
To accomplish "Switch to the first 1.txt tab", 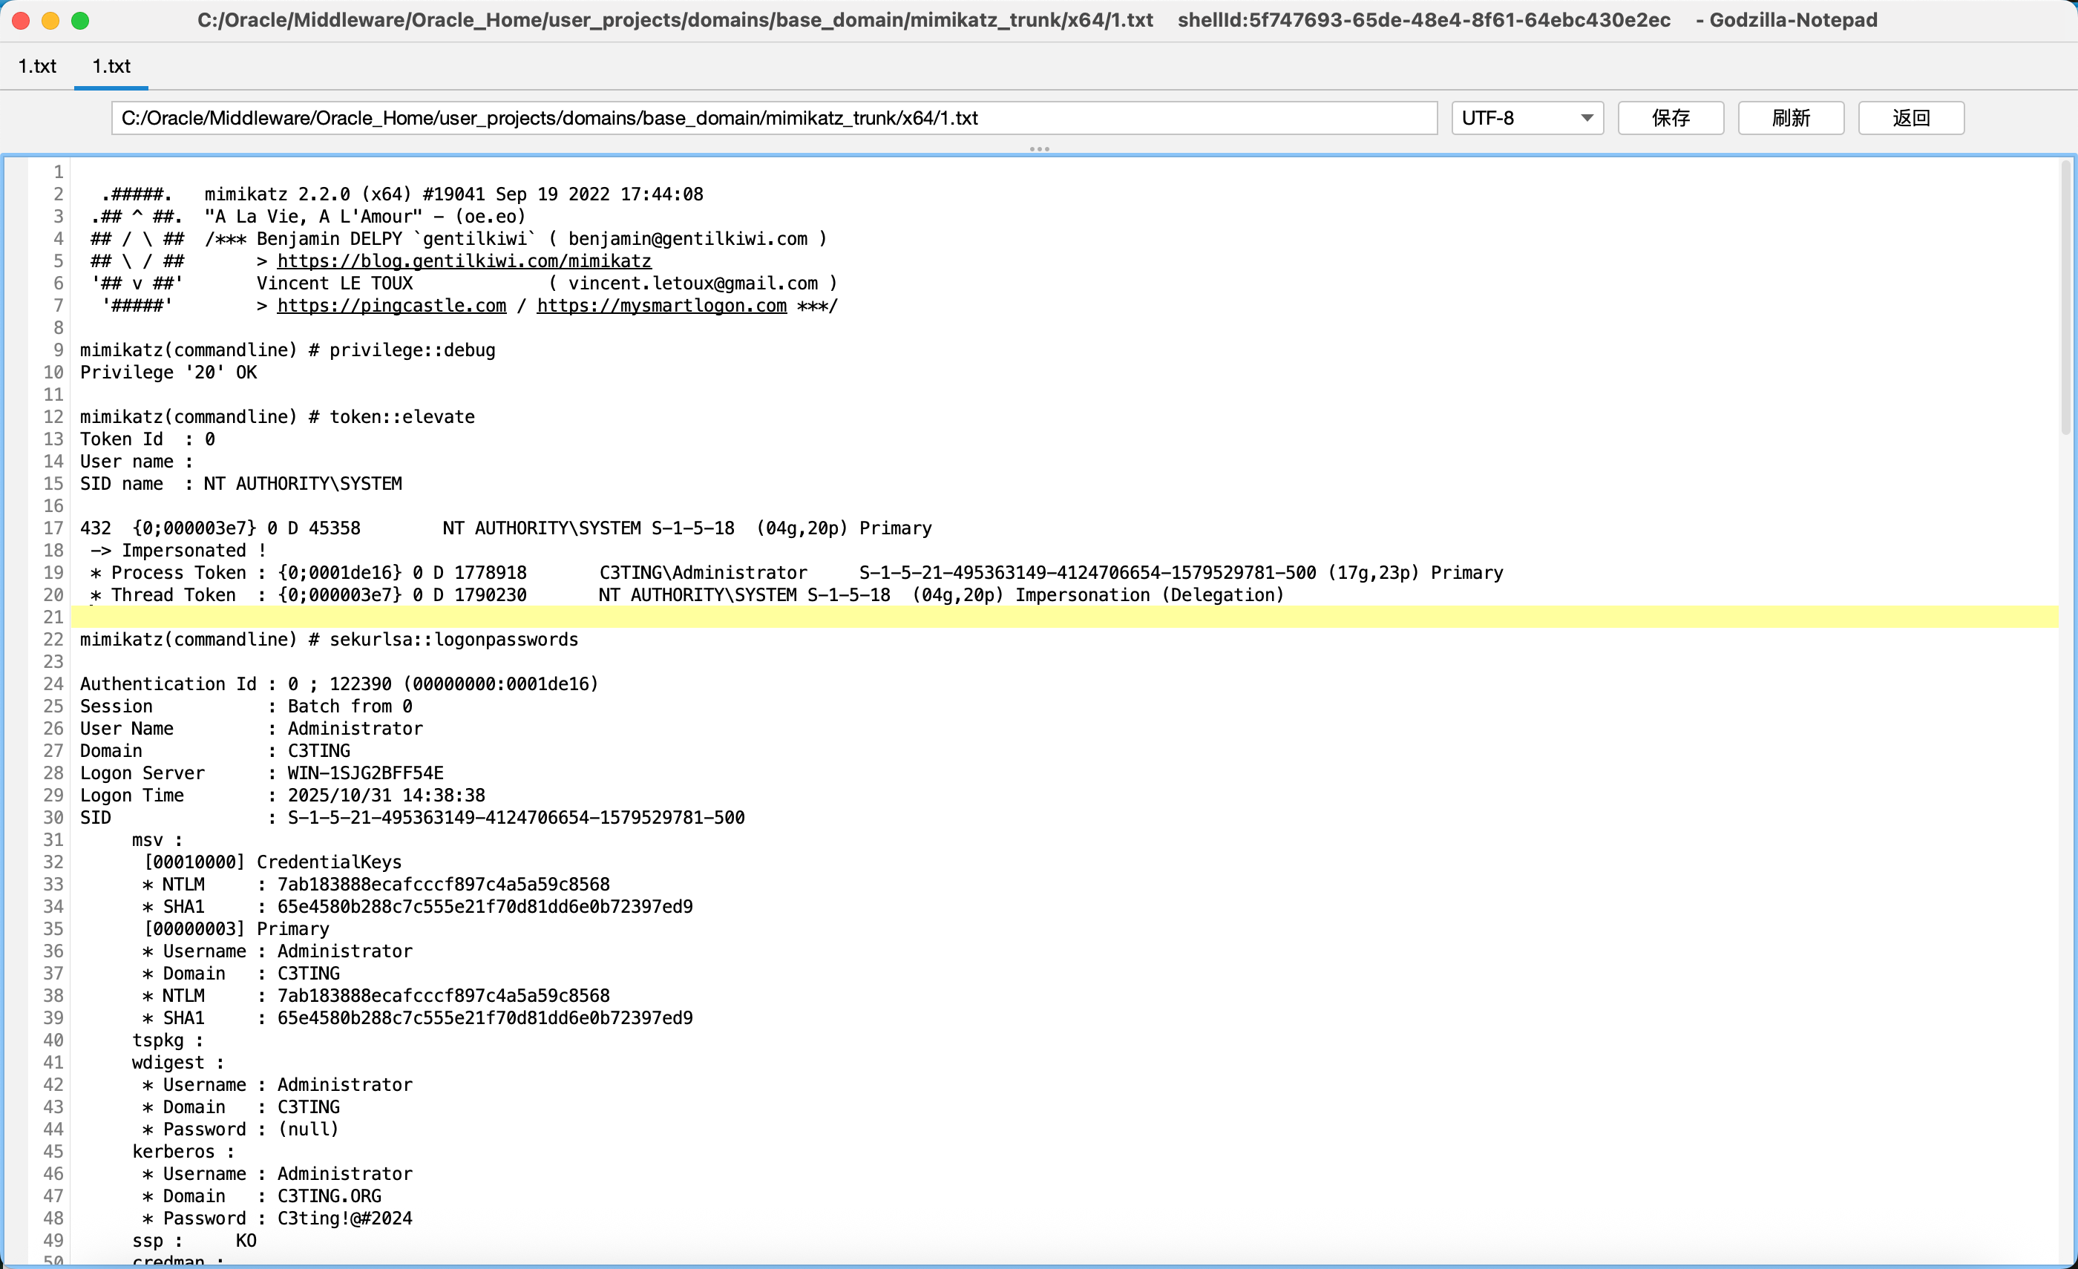I will coord(37,66).
